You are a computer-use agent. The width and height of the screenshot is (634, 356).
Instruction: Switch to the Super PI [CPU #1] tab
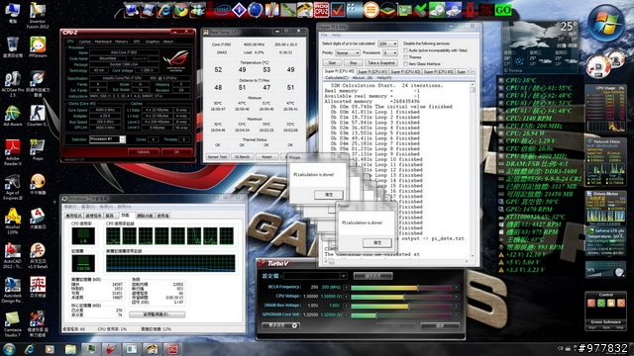[372, 71]
